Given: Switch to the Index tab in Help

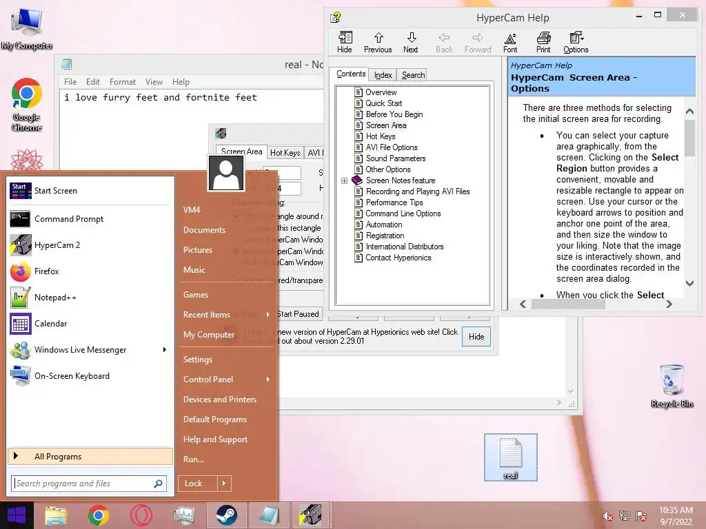Looking at the screenshot, I should pyautogui.click(x=383, y=75).
